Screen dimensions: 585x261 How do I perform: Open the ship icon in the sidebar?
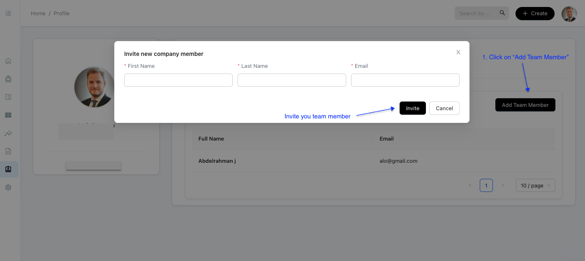(x=8, y=79)
